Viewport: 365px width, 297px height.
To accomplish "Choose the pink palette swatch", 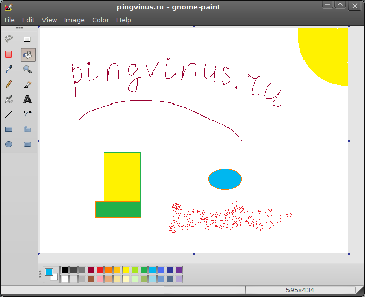I will point(100,279).
